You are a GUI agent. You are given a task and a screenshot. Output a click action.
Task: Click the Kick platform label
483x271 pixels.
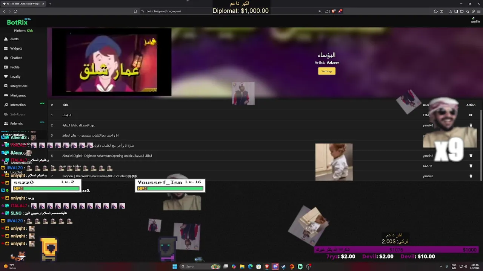(x=30, y=30)
